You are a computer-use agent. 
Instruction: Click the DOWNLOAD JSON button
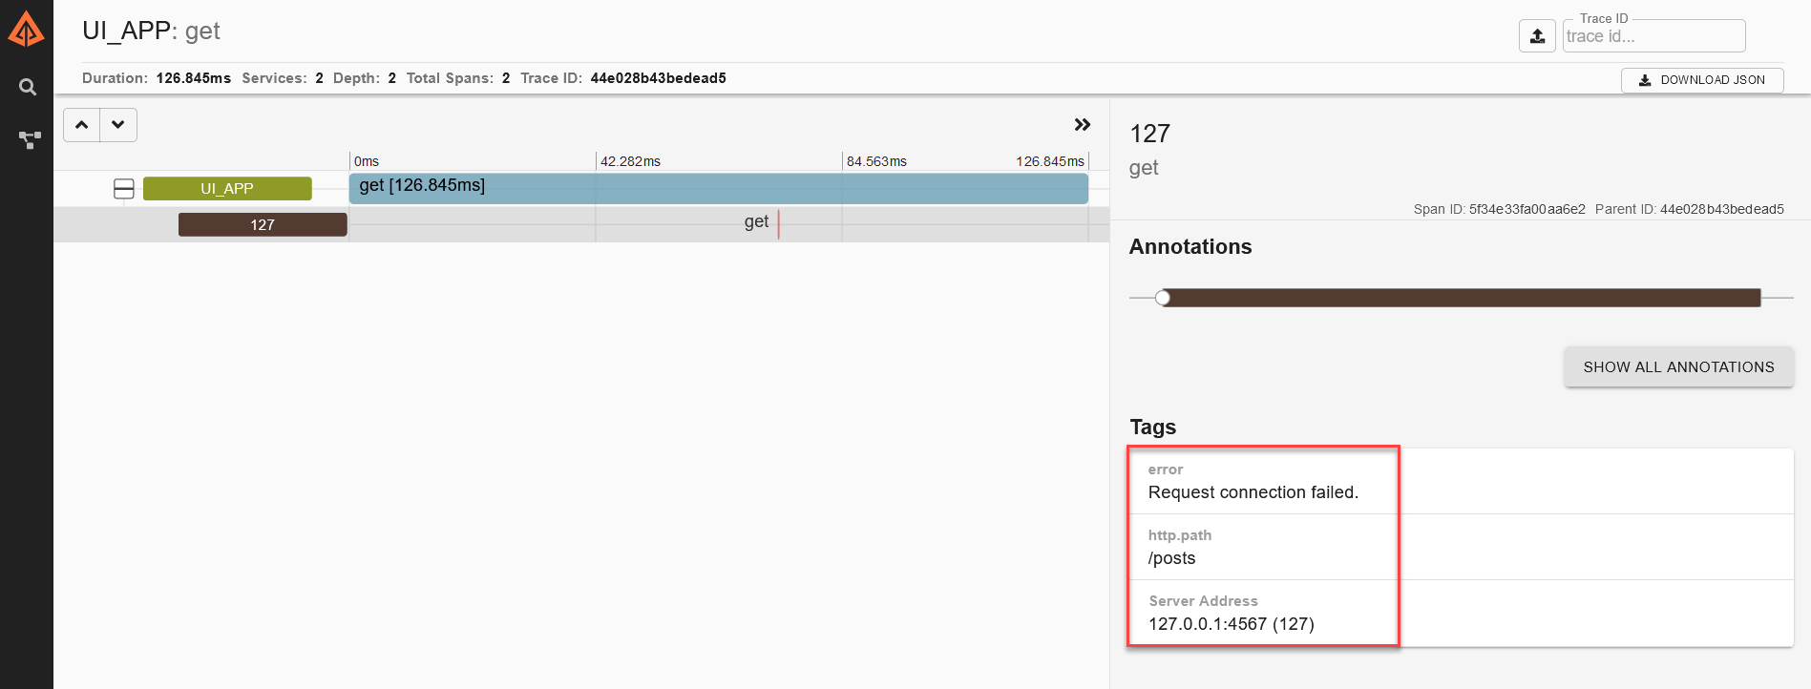[1702, 80]
